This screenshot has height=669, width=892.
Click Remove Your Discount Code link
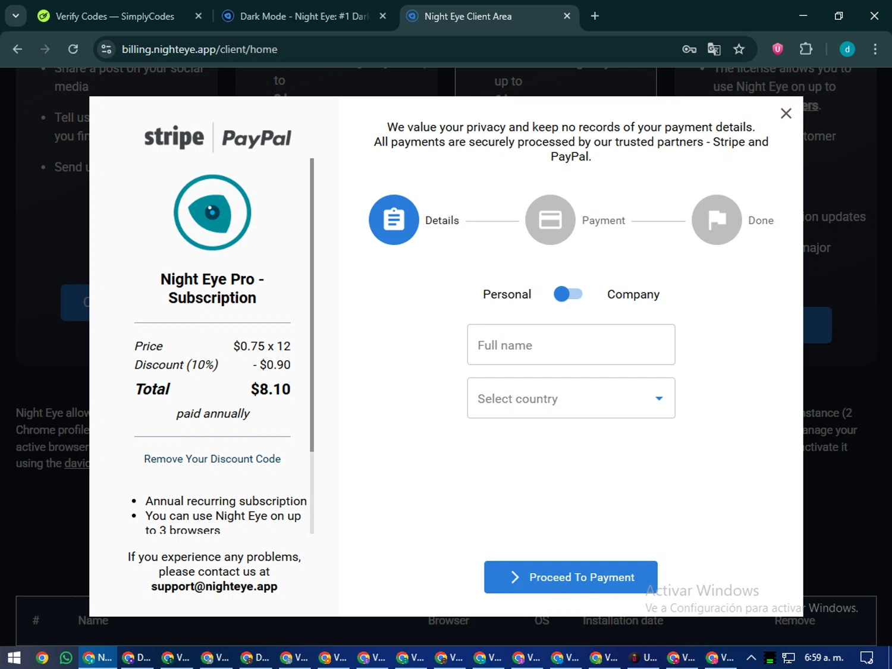pos(212,458)
